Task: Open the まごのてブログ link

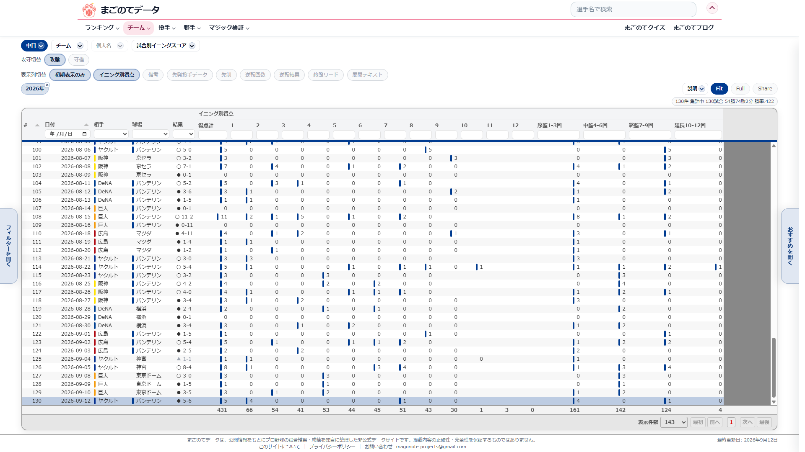Action: point(693,28)
